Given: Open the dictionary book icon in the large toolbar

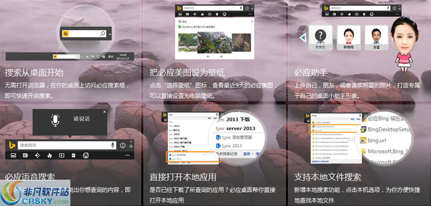Looking at the screenshot, I should [73, 155].
